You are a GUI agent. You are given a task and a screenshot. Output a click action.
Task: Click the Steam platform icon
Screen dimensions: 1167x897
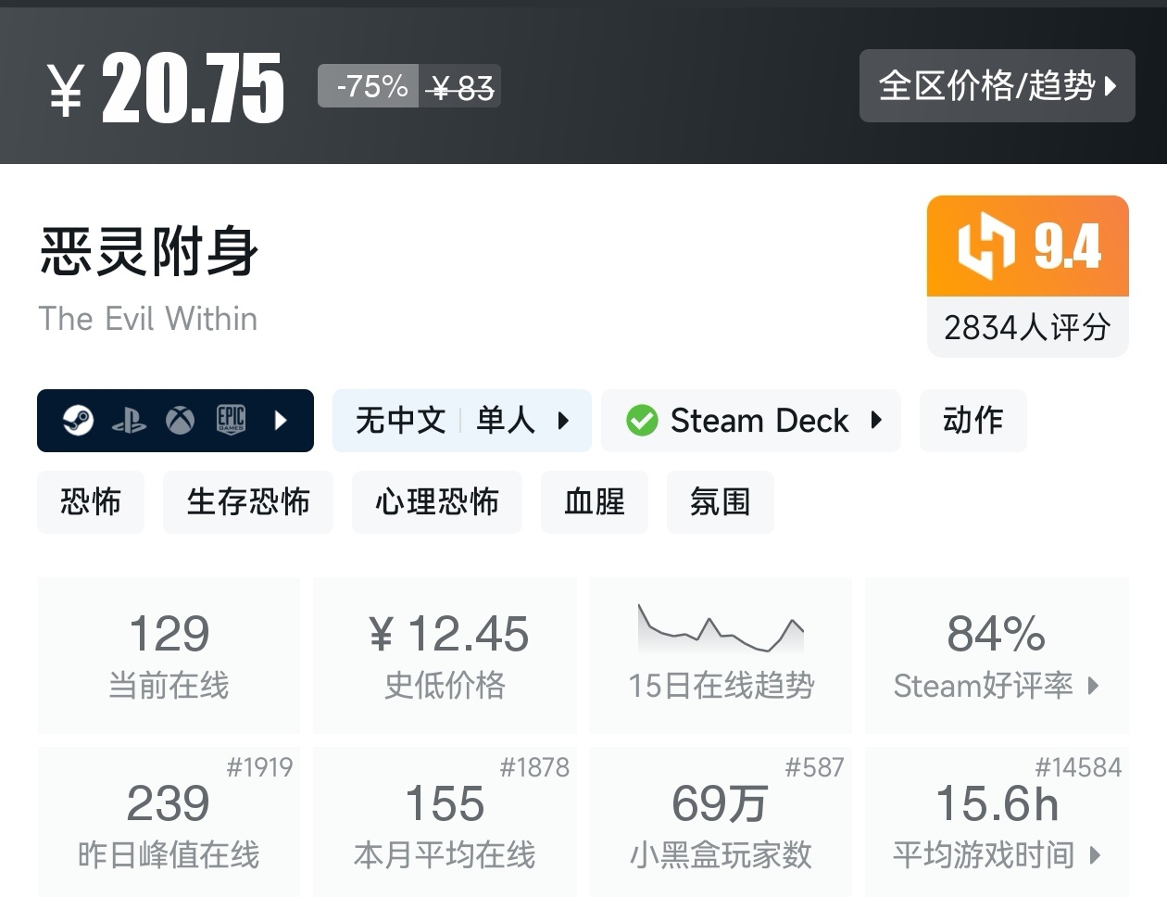[x=78, y=421]
